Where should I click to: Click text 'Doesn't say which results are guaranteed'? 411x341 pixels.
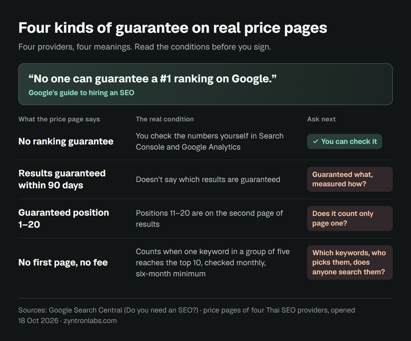click(208, 179)
